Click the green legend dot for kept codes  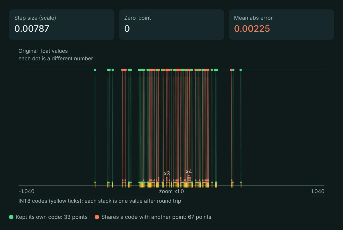coord(11,217)
